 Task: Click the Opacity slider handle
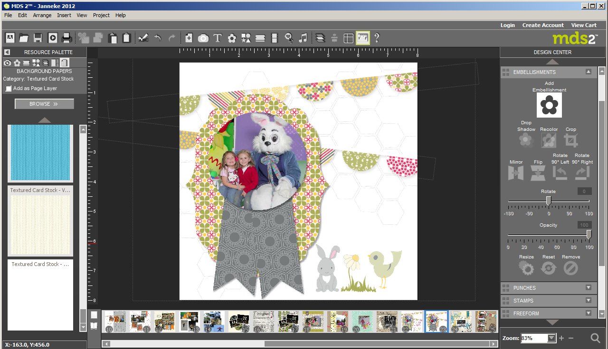tap(589, 234)
